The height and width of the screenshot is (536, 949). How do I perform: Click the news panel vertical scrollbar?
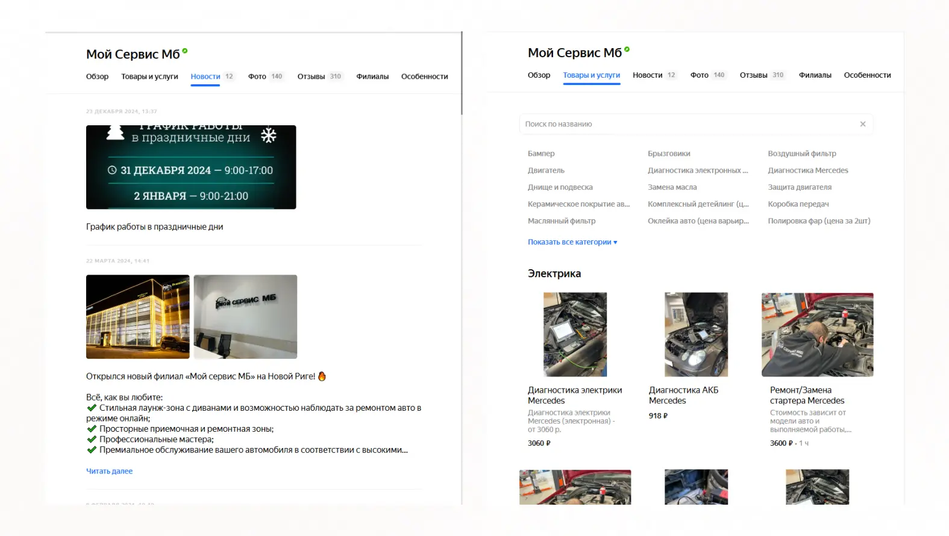[x=462, y=73]
